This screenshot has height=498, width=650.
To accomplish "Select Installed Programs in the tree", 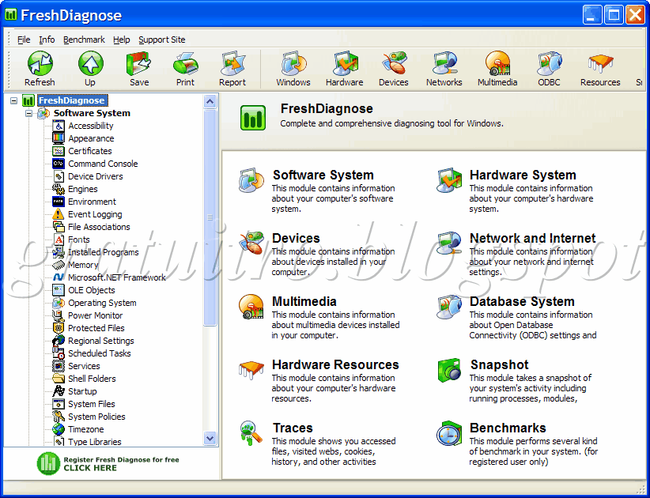I will coord(104,252).
